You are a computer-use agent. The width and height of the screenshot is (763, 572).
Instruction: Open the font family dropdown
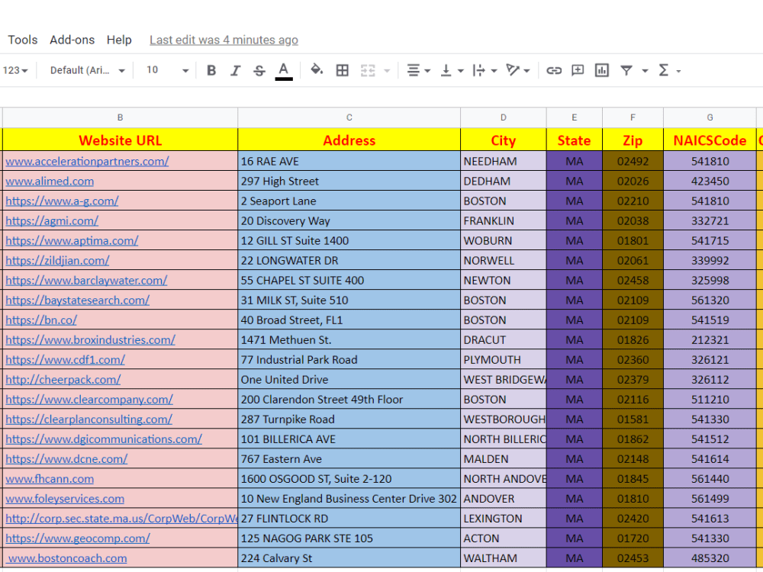(x=87, y=70)
